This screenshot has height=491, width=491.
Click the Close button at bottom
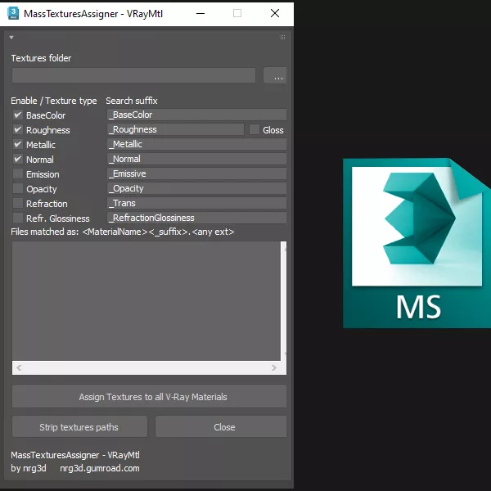(221, 427)
